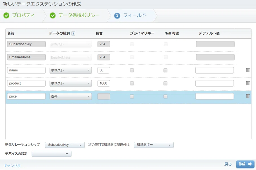Click the price field name input

coord(26,96)
